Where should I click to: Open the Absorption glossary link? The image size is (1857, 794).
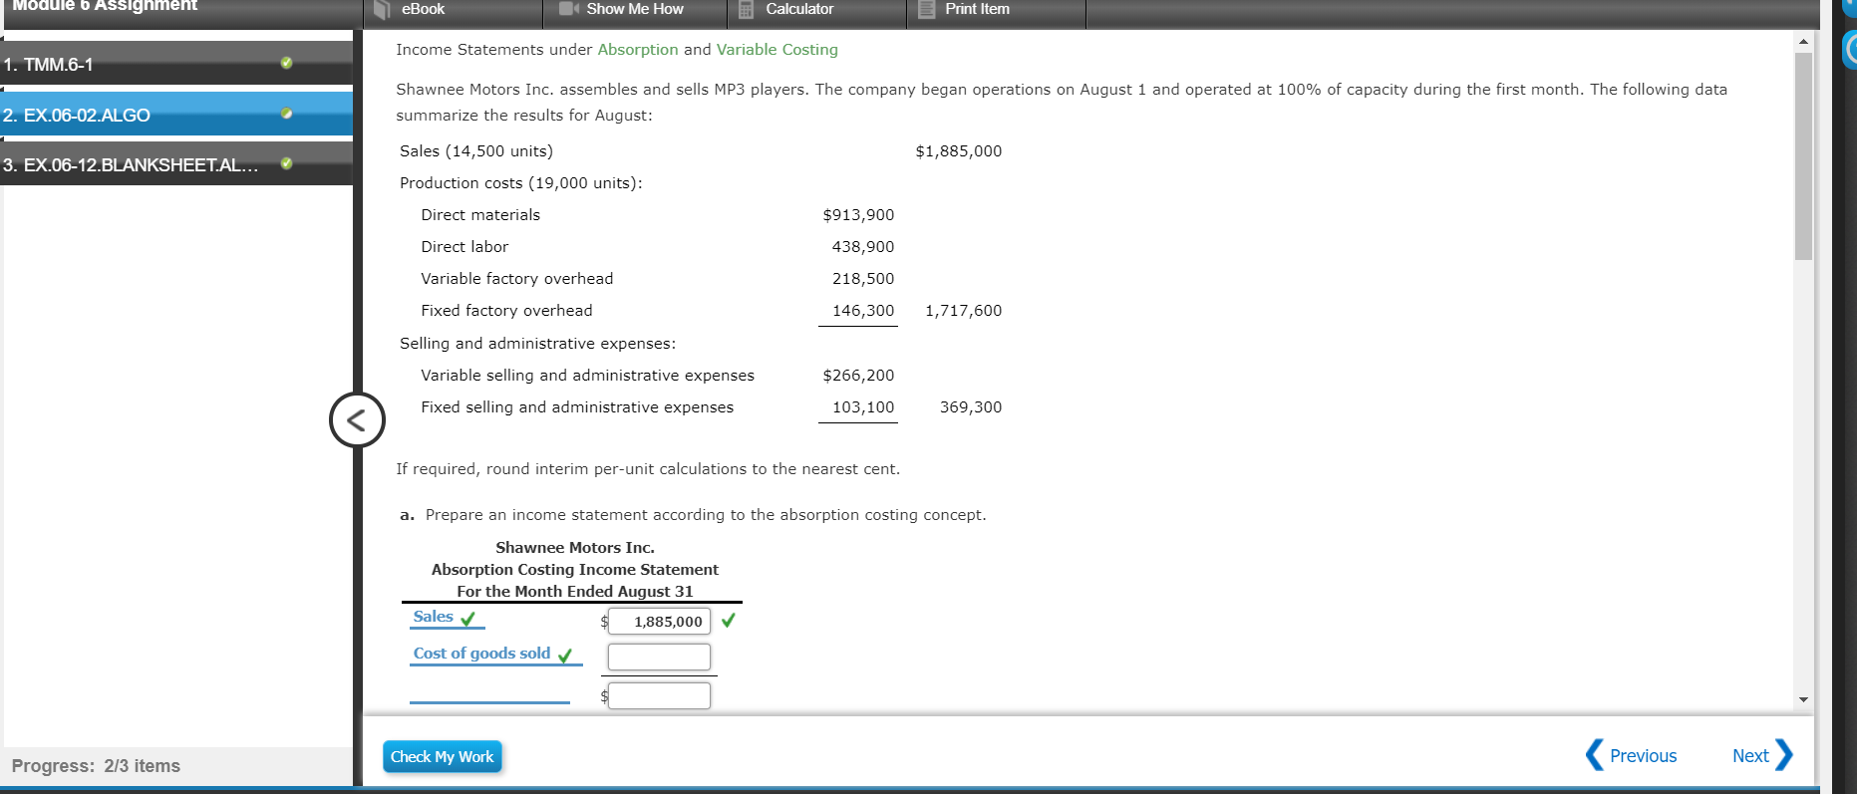tap(638, 50)
